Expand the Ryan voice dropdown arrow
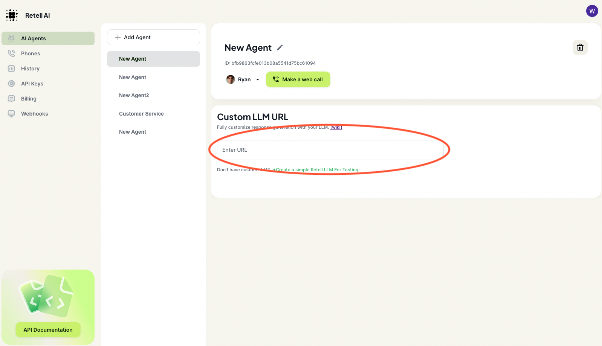Viewport: 602px width, 346px height. click(x=258, y=79)
